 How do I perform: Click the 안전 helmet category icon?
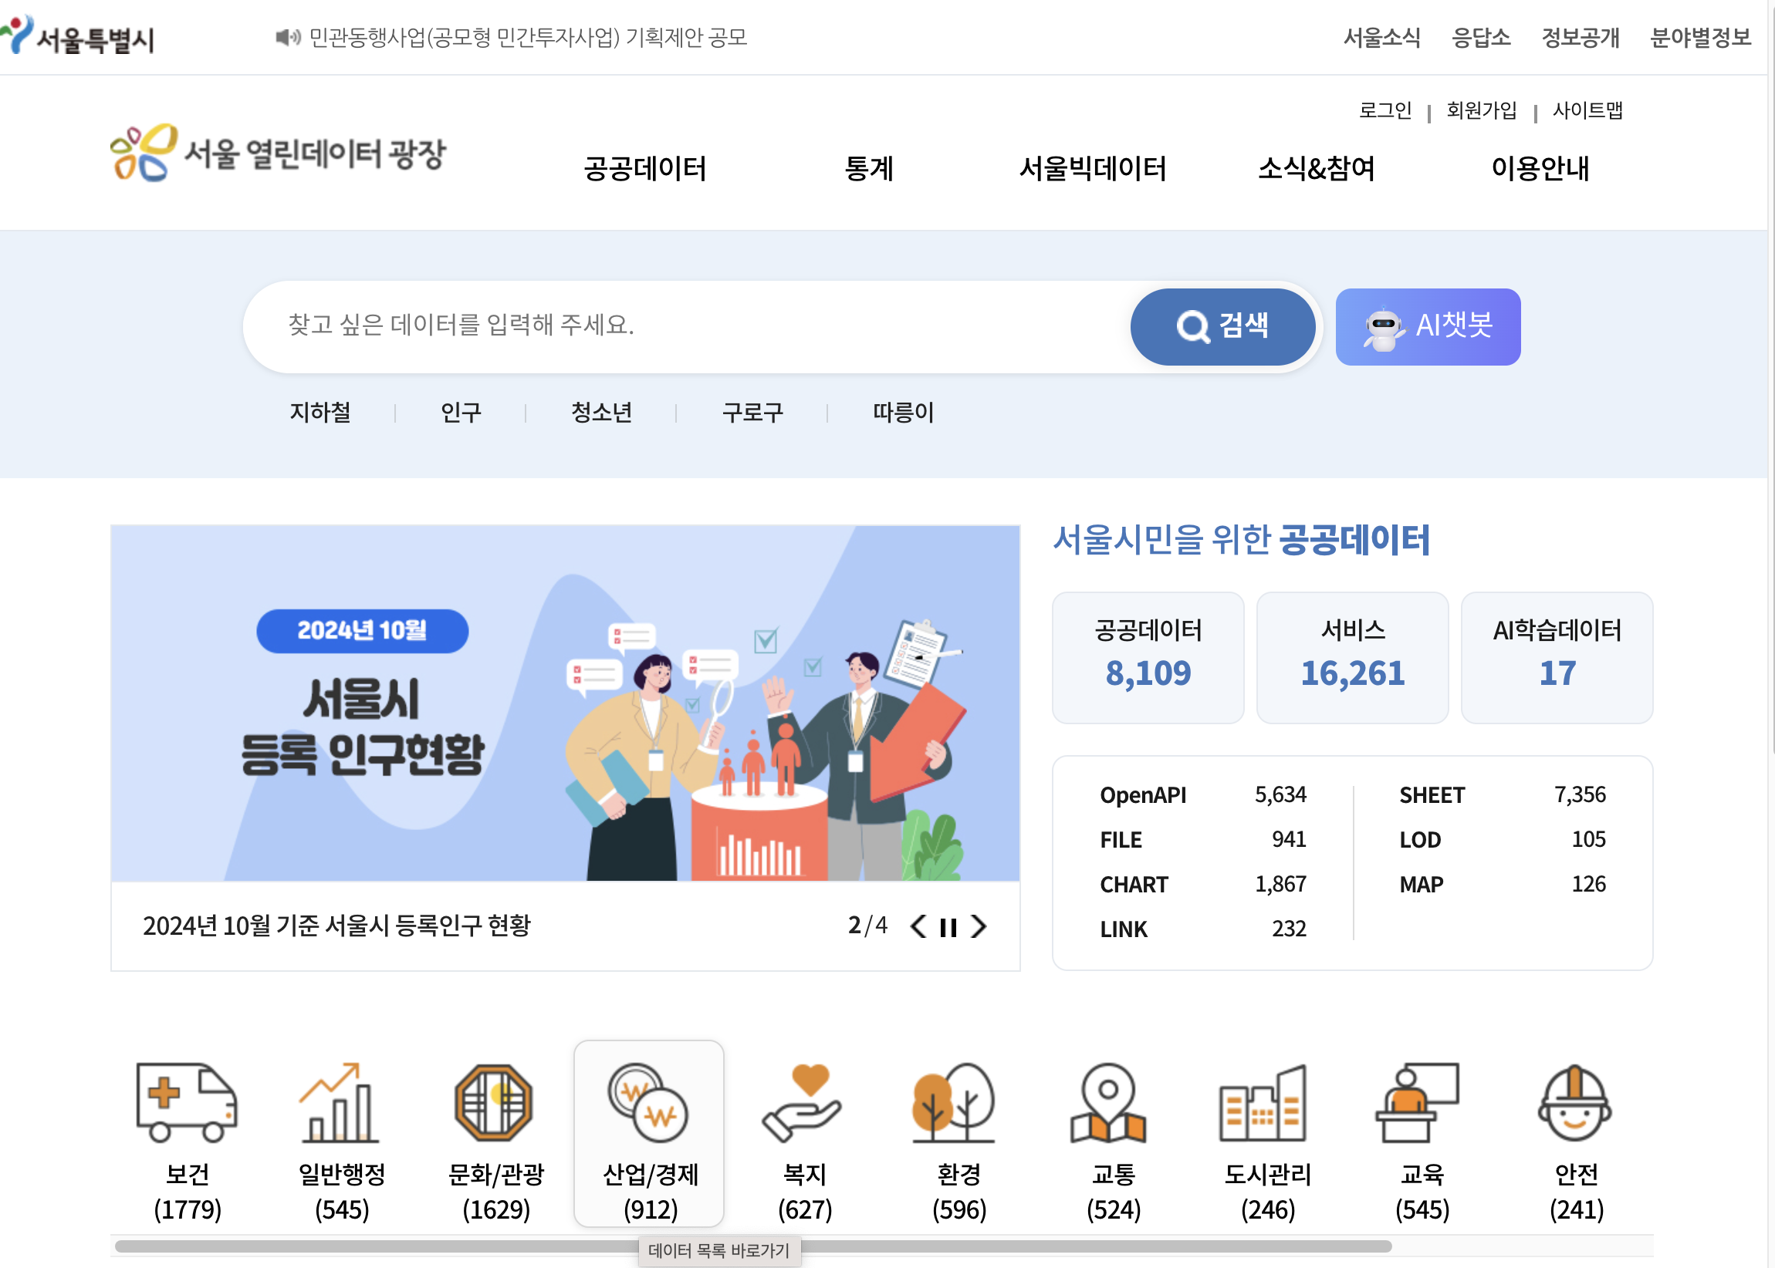click(1575, 1102)
